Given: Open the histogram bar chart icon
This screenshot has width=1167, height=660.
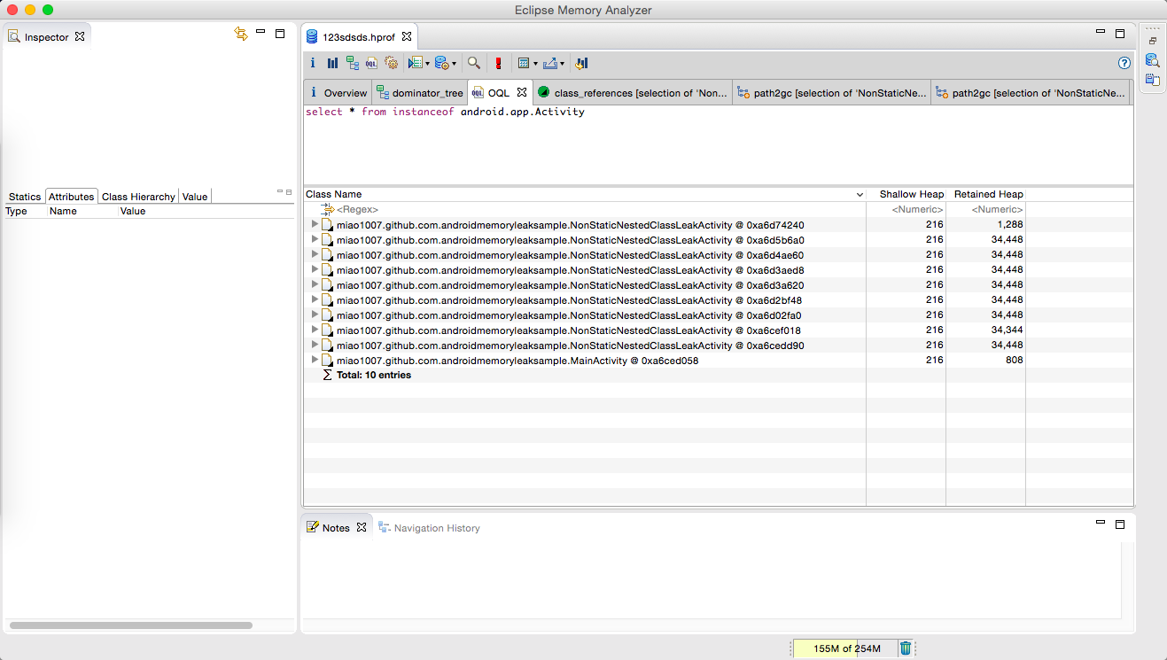Looking at the screenshot, I should tap(332, 63).
